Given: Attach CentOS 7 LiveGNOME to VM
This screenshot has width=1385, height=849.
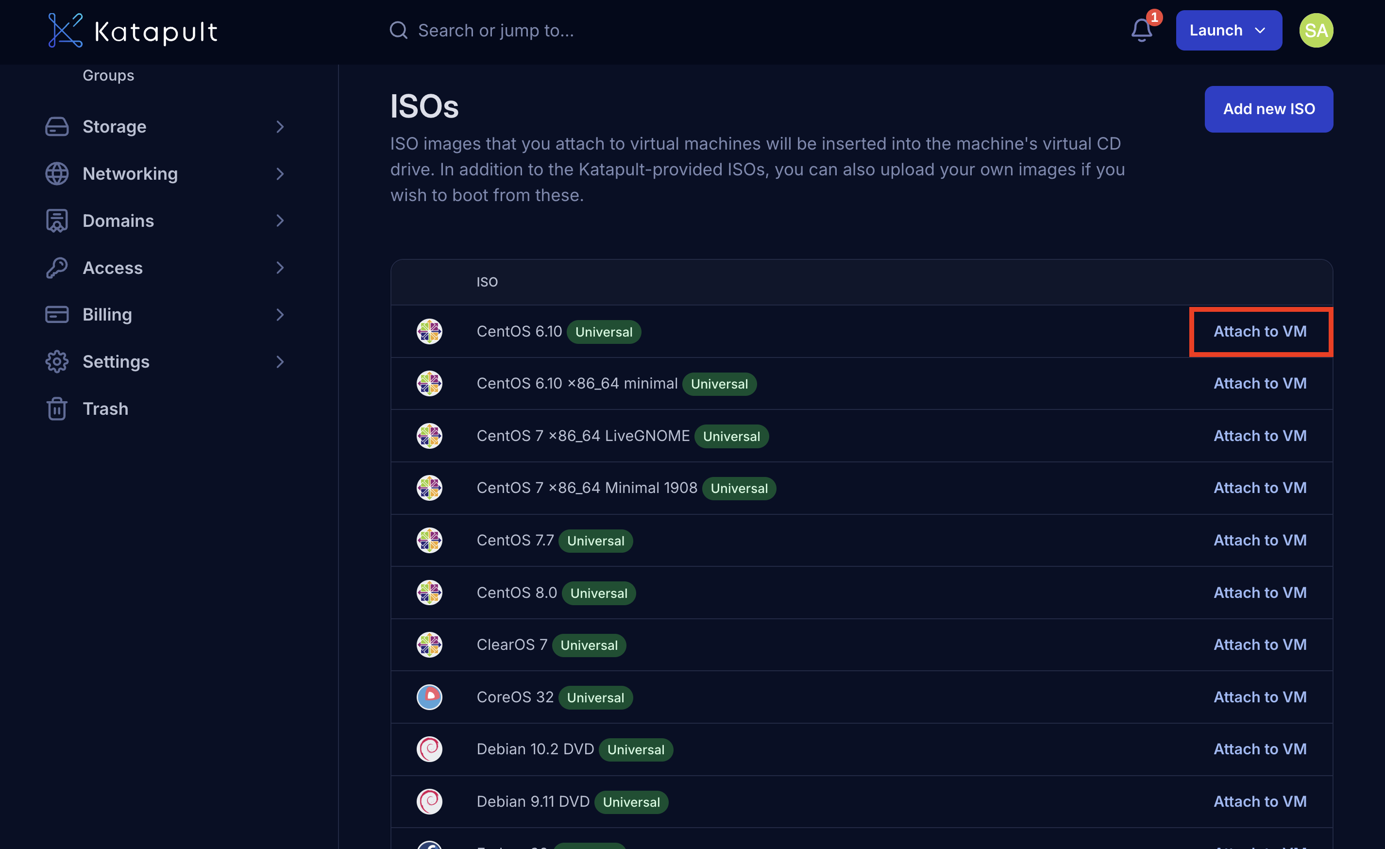Looking at the screenshot, I should pyautogui.click(x=1260, y=436).
